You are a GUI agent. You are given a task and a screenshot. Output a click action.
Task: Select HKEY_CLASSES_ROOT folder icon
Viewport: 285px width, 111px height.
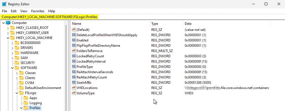pos(13,28)
